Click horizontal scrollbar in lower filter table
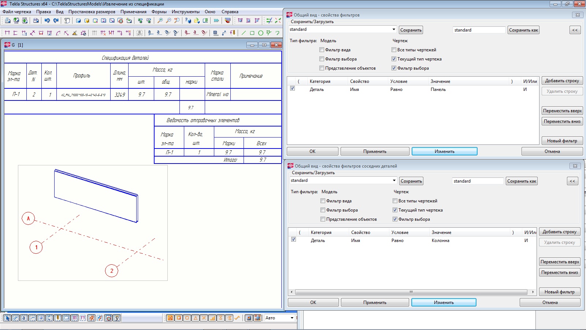The image size is (586, 330). 411,292
